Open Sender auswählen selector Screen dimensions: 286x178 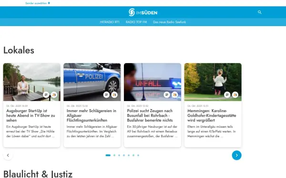click(x=38, y=3)
